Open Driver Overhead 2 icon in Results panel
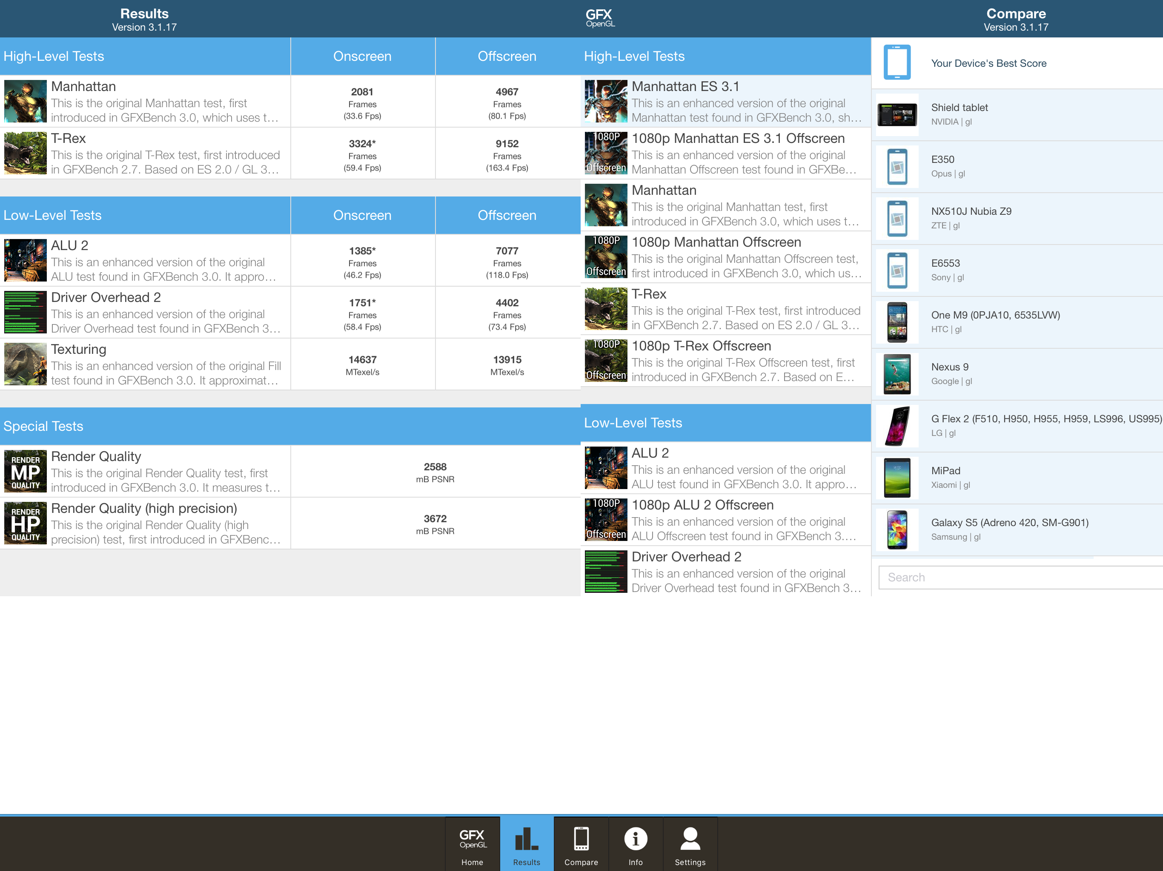 coord(25,312)
